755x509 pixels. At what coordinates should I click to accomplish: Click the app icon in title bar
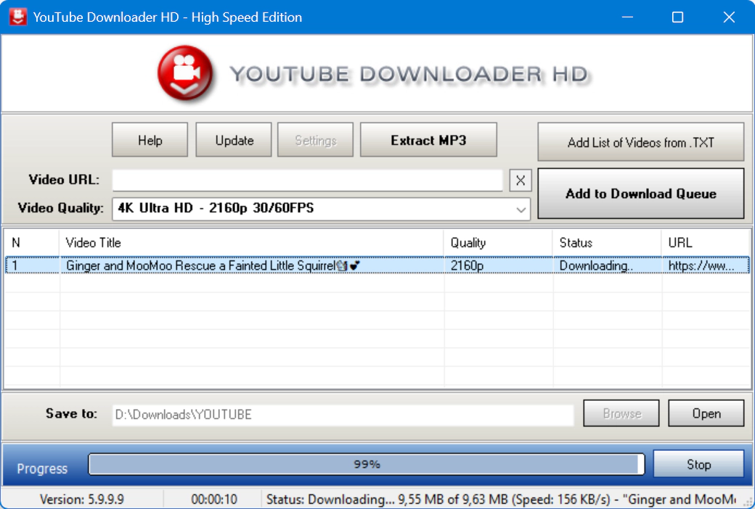pyautogui.click(x=17, y=17)
